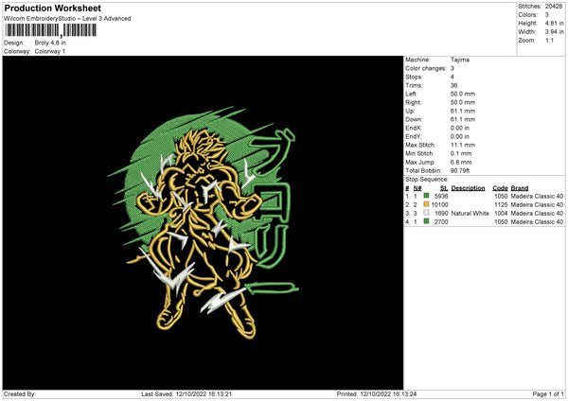Click stitch count 1690 in stop 3
Screen dimensions: 568x401
click(x=441, y=213)
